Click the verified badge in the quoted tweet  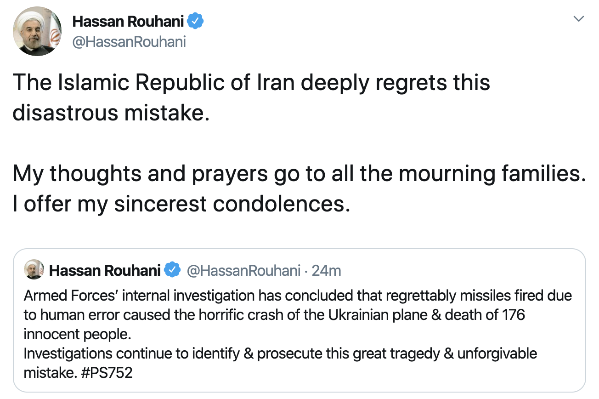[172, 270]
